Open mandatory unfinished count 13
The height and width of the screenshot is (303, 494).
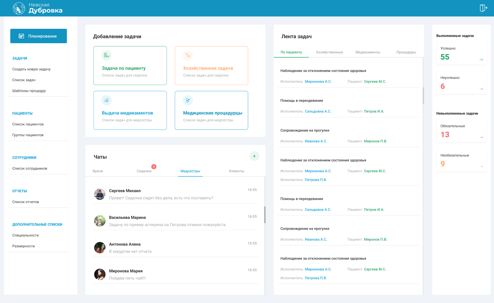(x=445, y=134)
